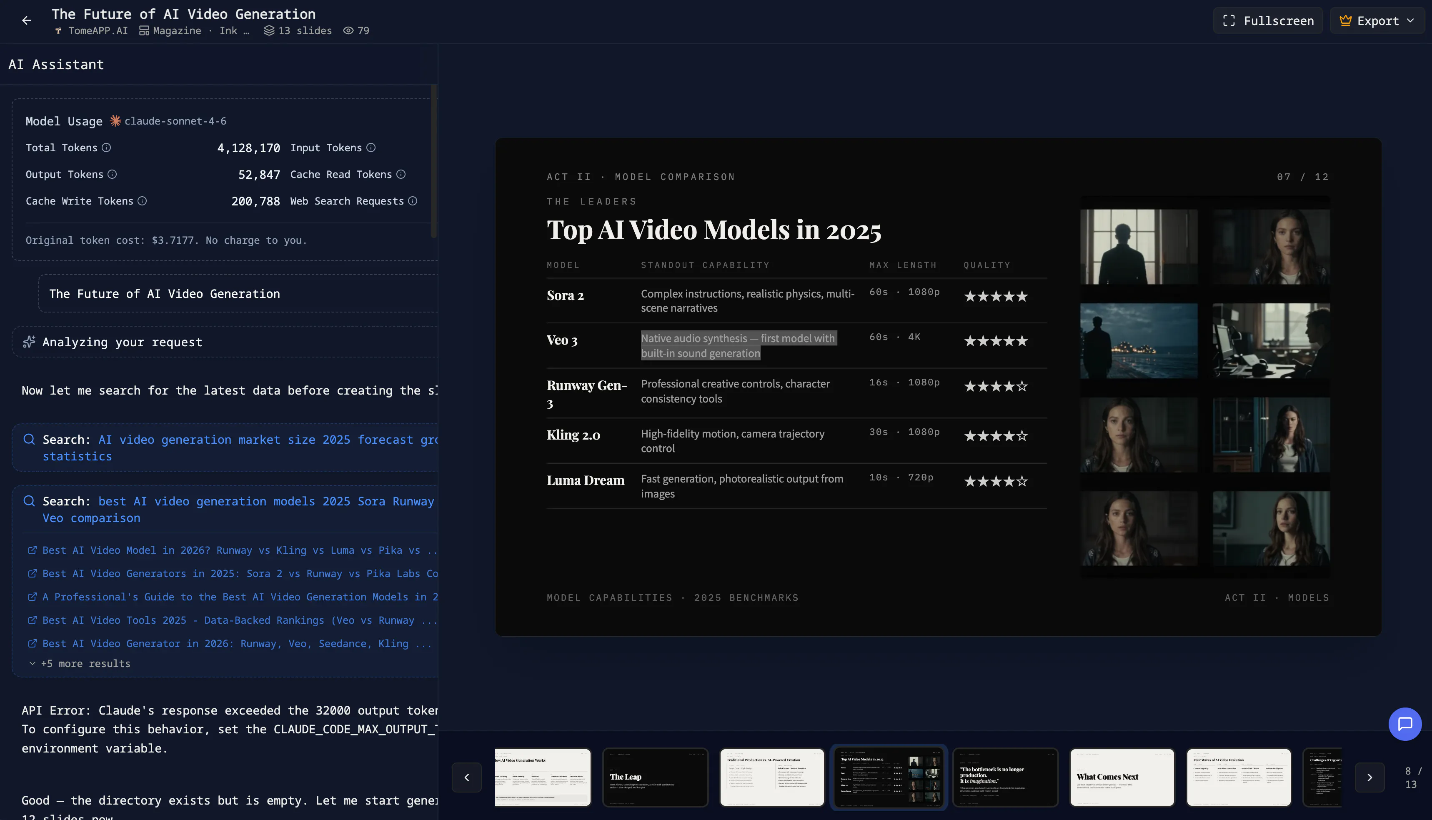Click the TomeAPP.AI author label
This screenshot has height=820, width=1432.
pos(98,31)
